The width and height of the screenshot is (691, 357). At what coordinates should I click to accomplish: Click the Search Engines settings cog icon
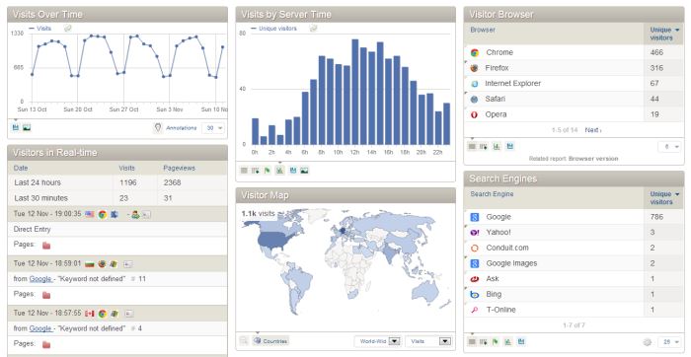tap(647, 342)
